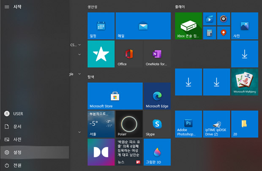Open the Microsoft Store tile
The height and width of the screenshot is (171, 262).
tap(115, 96)
